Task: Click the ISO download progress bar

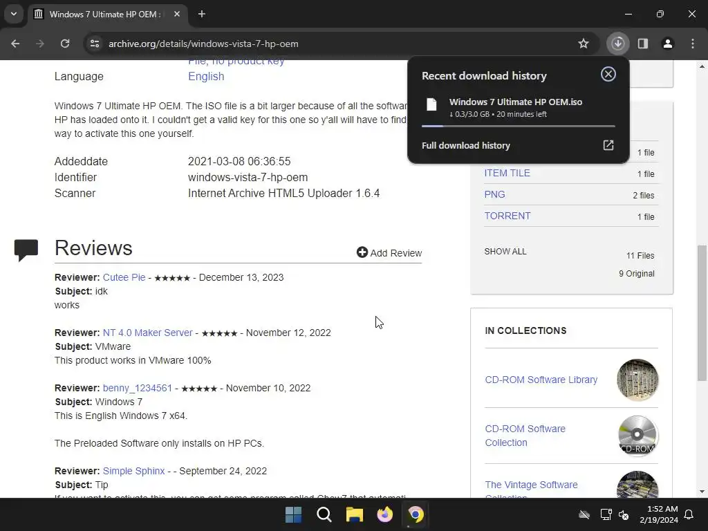Action: [x=519, y=126]
